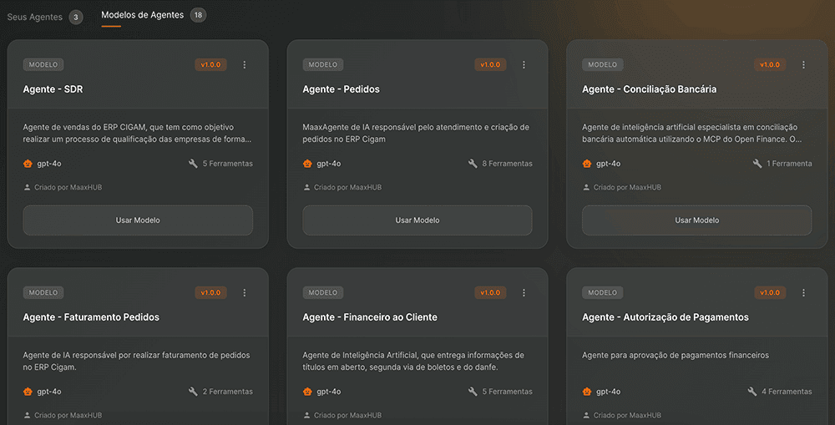Click 'Criado por MaaxHUB' on Conciliação Bancária card
This screenshot has width=835, height=425.
coord(627,188)
